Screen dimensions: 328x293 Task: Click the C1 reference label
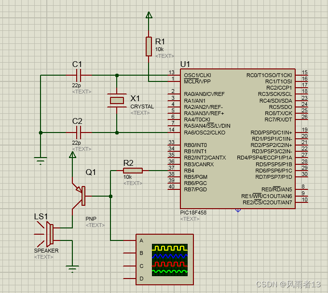[x=77, y=64]
